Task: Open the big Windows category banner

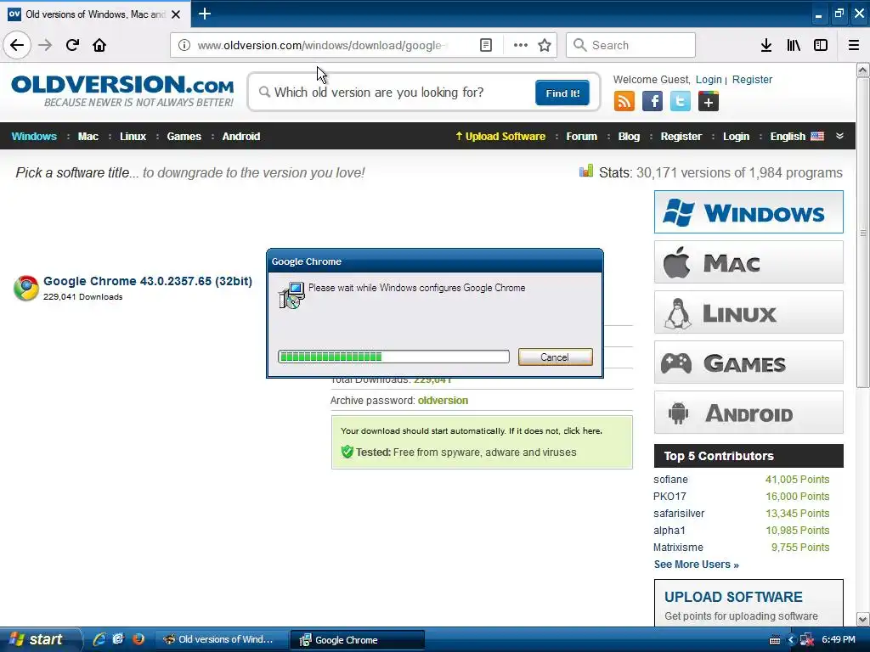Action: [x=749, y=211]
